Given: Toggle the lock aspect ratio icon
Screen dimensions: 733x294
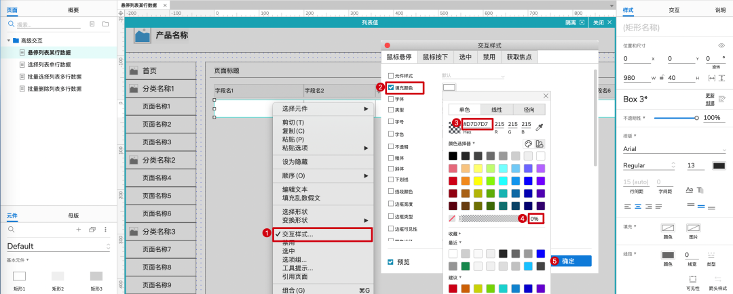Looking at the screenshot, I should click(x=661, y=78).
